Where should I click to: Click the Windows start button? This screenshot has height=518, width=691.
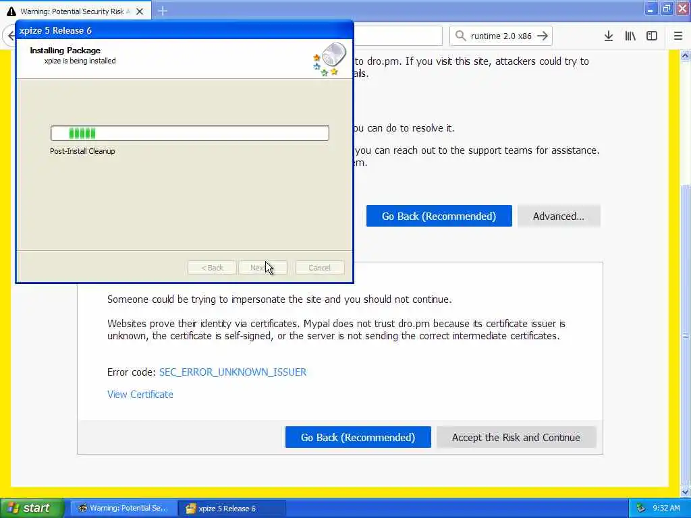32,508
